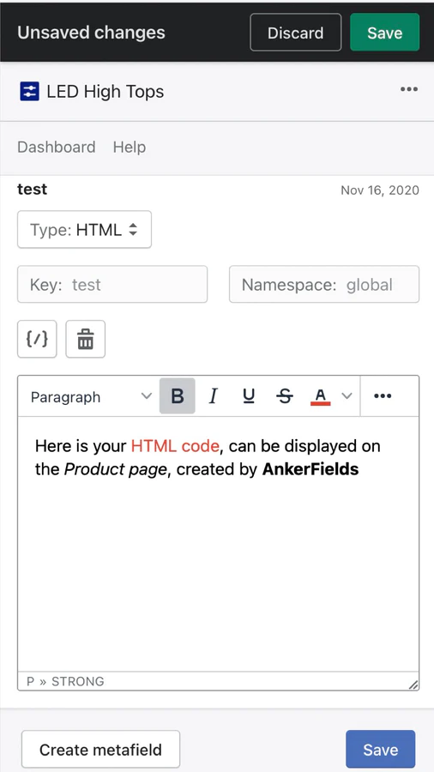Toggle Bold formatting in editor toolbar
Viewport: 434px width, 772px height.
click(178, 395)
